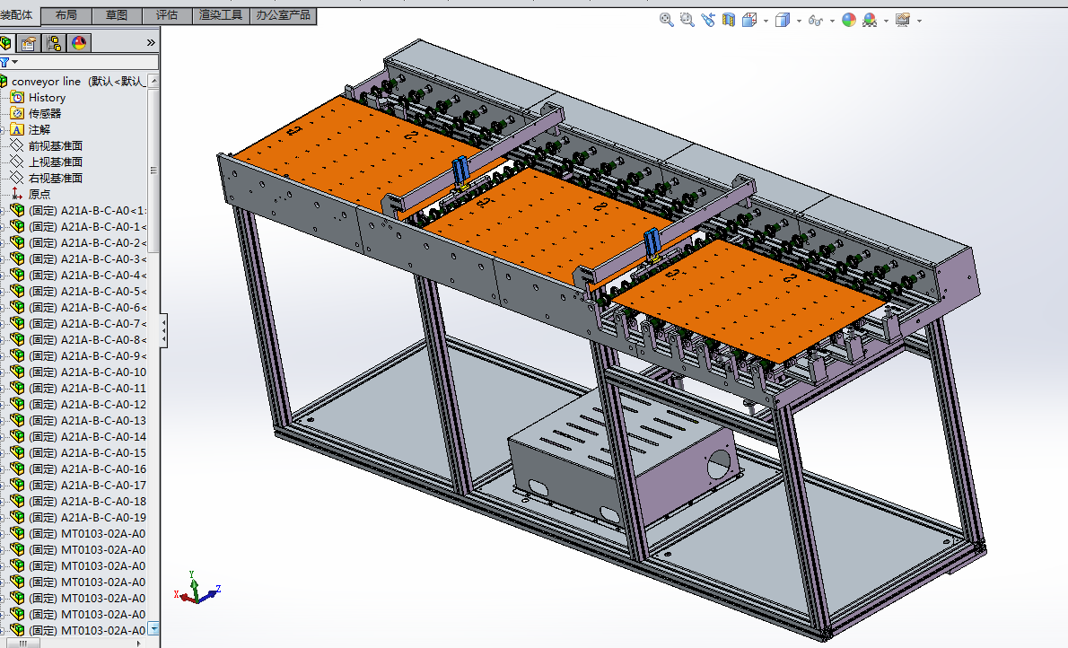Activate the Zoom to Area tool
The width and height of the screenshot is (1068, 648).
687,21
